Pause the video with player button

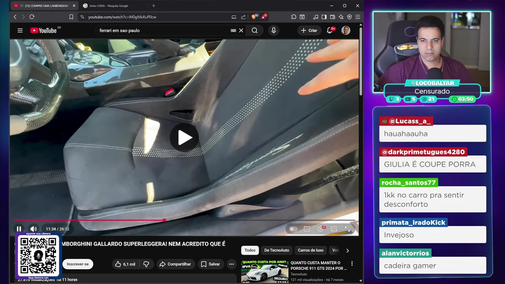point(19,229)
